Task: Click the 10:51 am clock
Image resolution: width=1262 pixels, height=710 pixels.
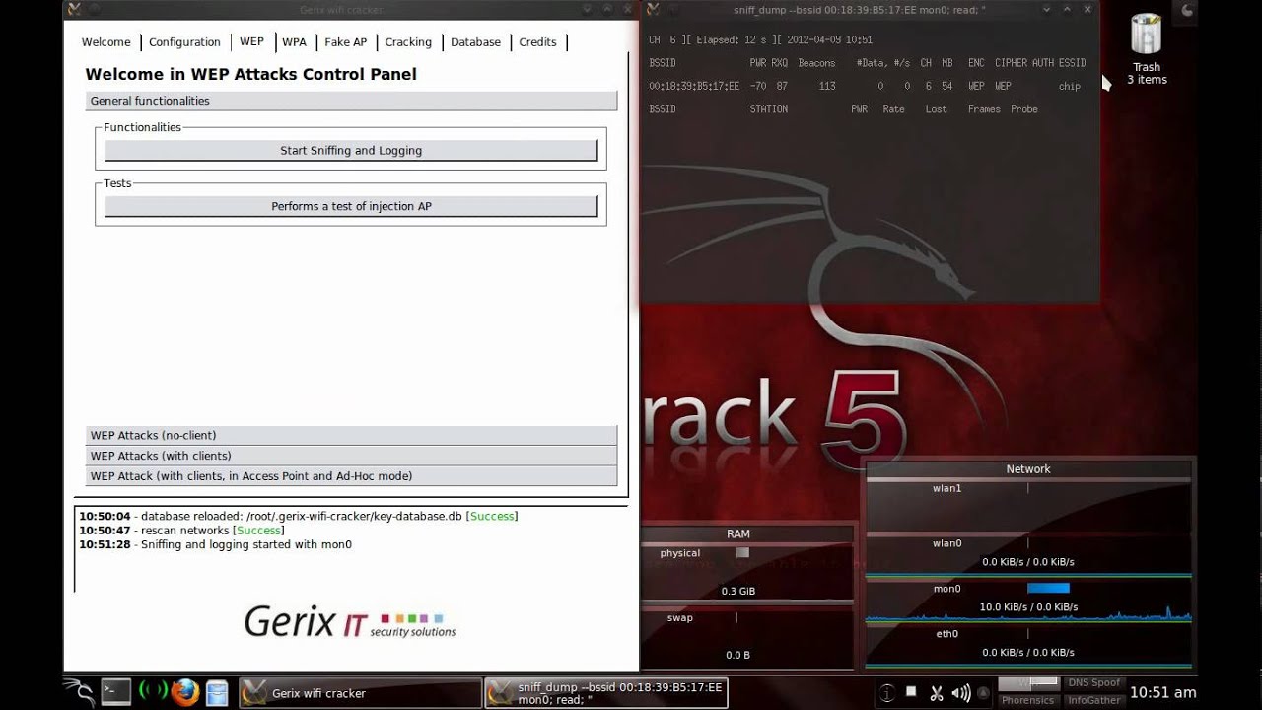Action: (x=1162, y=693)
